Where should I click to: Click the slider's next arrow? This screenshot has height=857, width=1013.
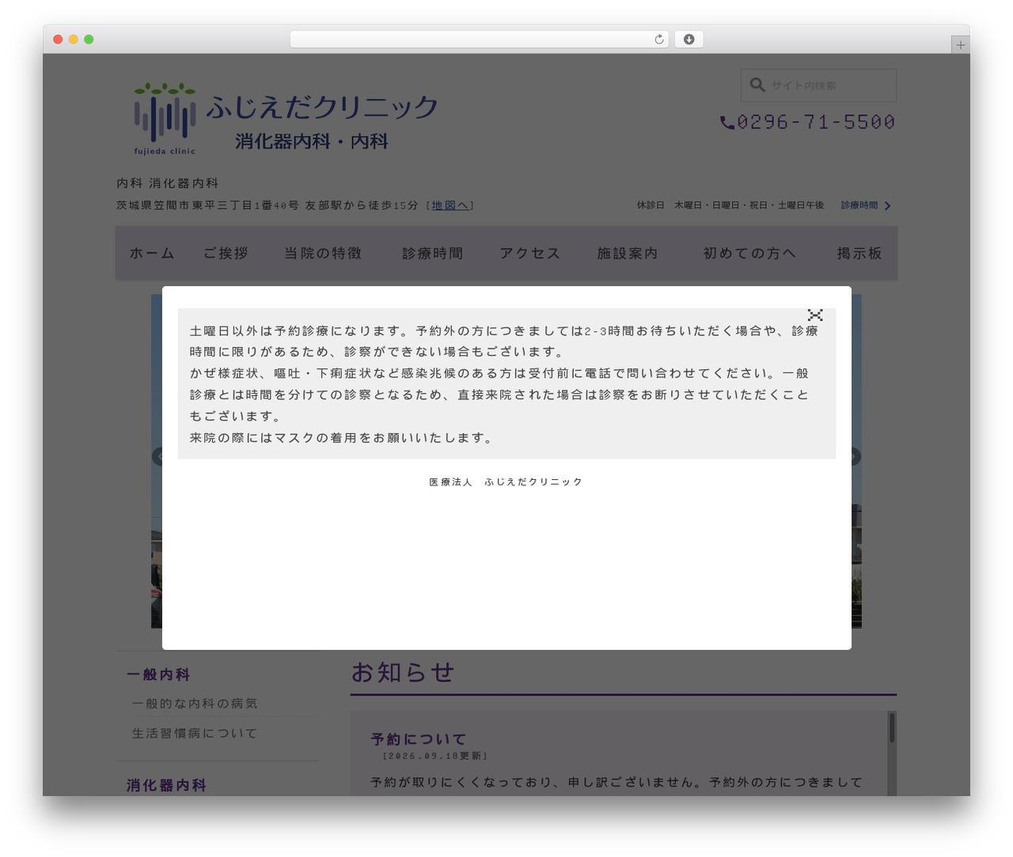855,457
